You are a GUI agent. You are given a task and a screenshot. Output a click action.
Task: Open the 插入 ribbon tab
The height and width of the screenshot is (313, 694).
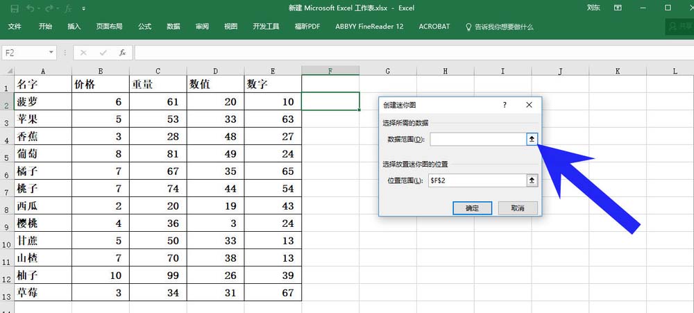[x=74, y=26]
